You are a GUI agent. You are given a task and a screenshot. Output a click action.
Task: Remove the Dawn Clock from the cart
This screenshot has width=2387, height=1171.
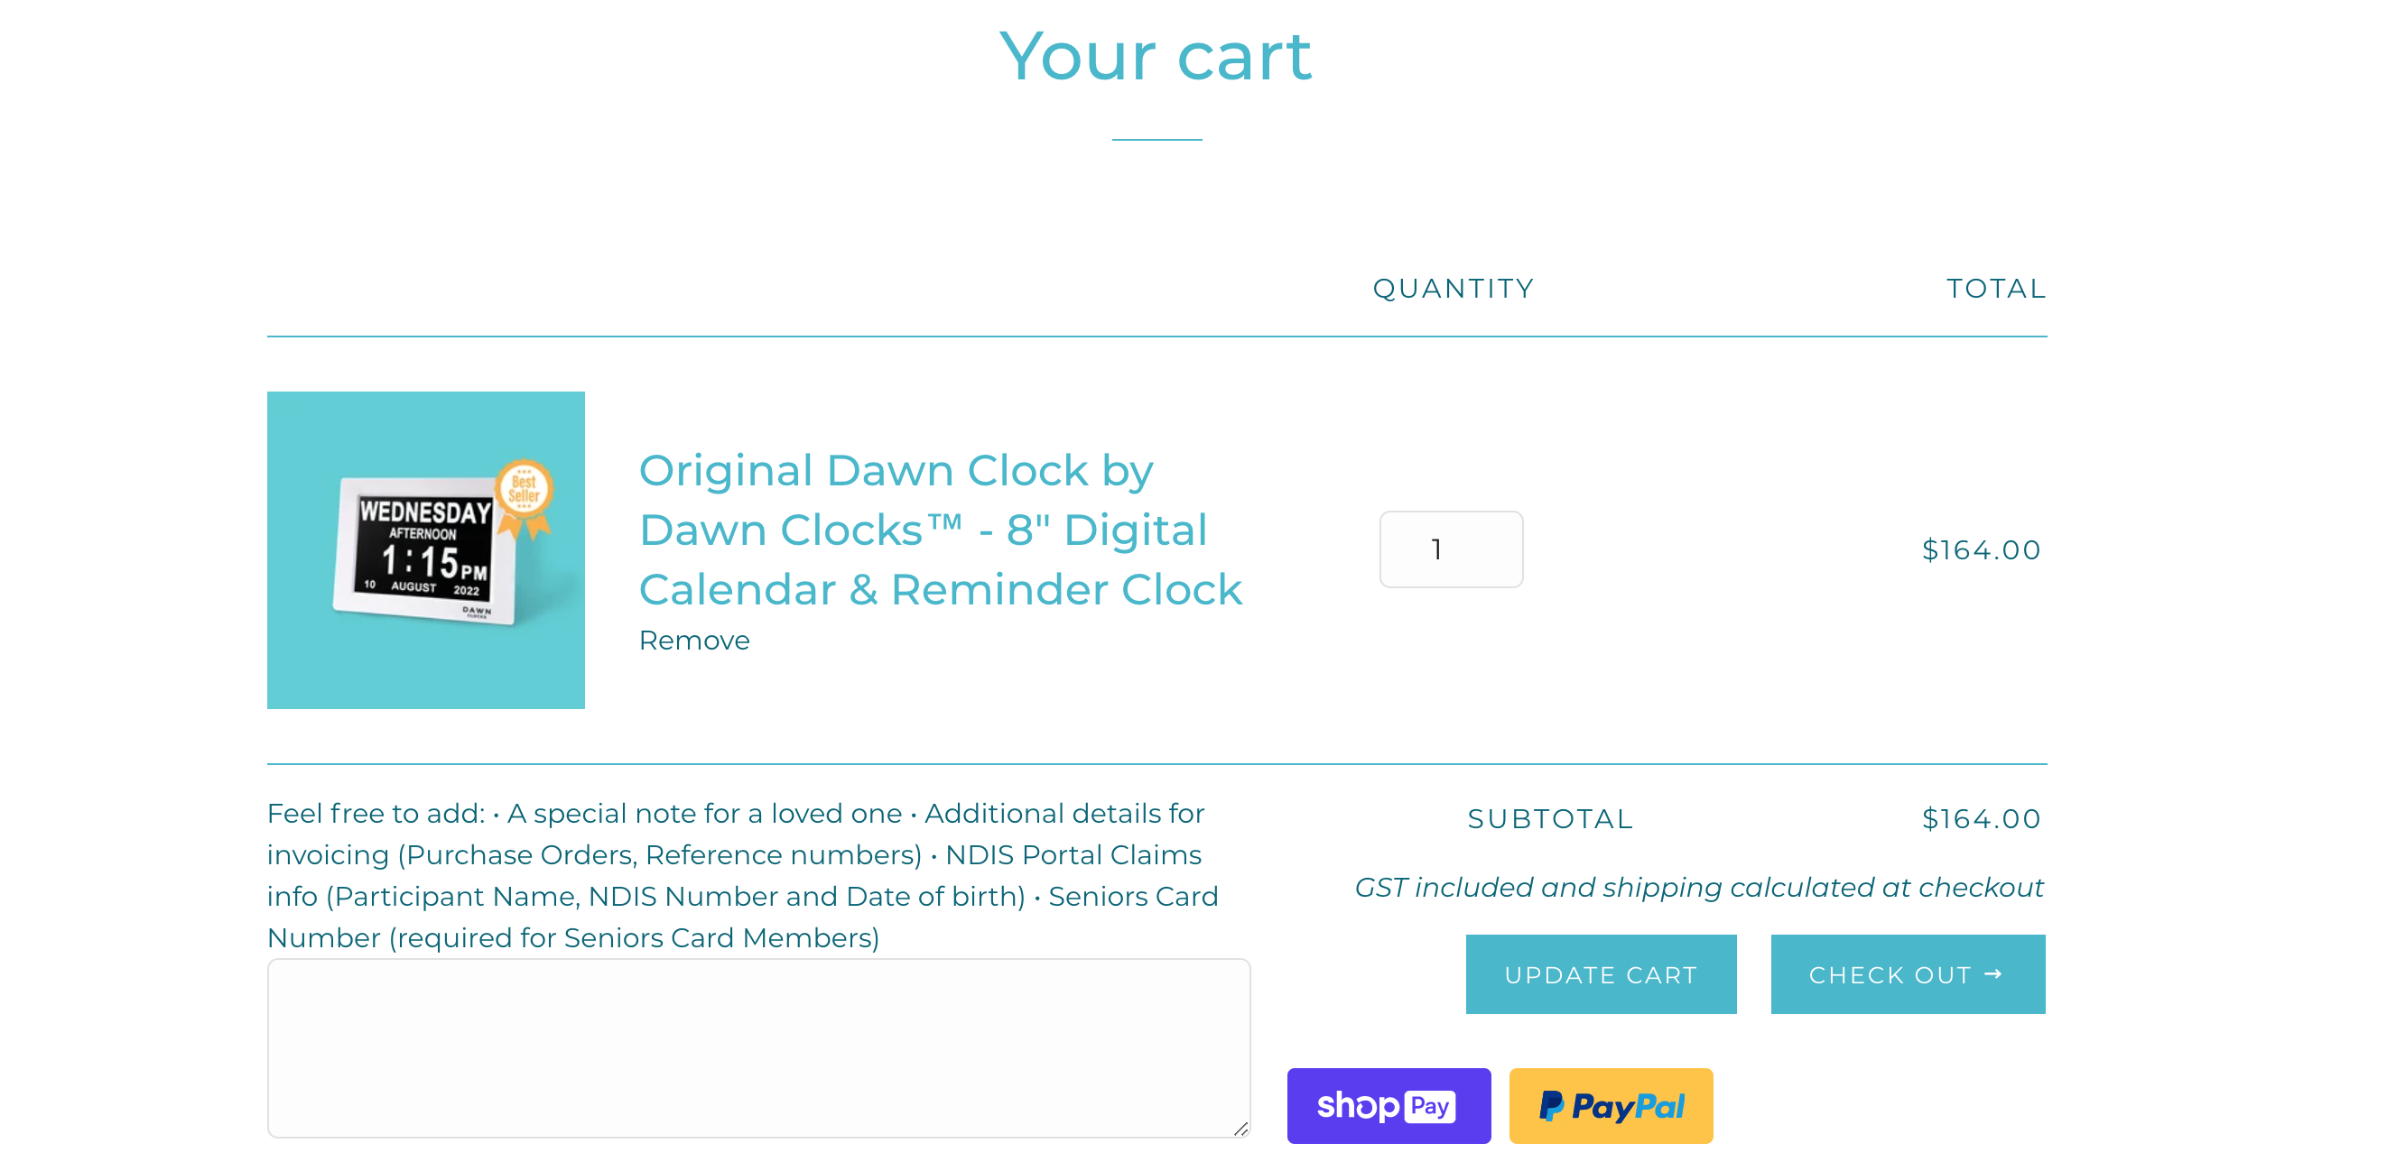694,641
